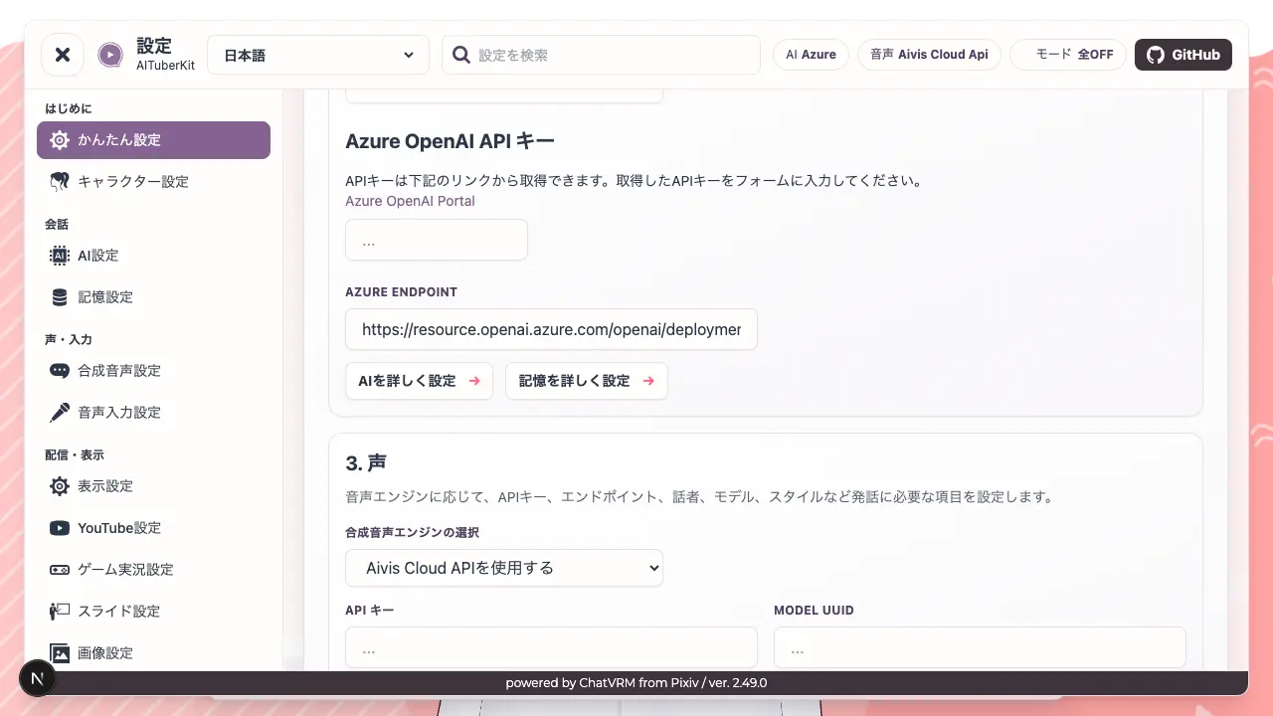Click the powered by ChatVRM footer text
This screenshot has height=716, width=1273.
pos(636,683)
